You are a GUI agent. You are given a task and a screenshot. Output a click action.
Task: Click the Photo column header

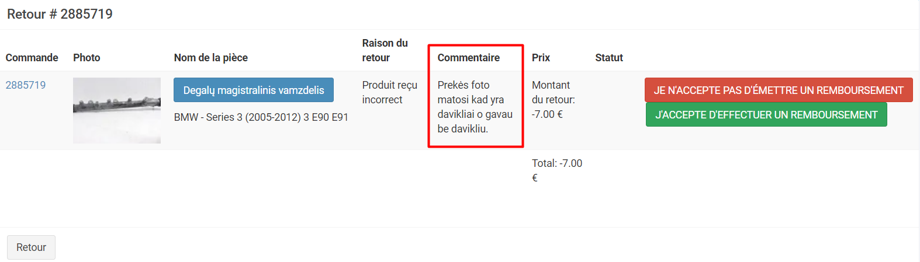[87, 58]
